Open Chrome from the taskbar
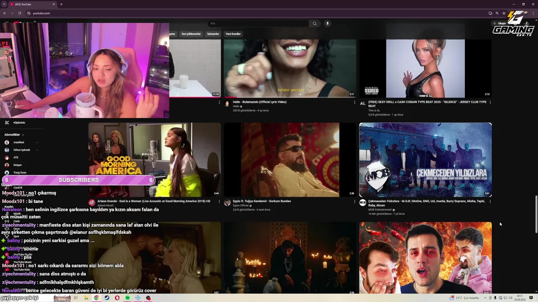Screen dimensions: 538x302 click(x=96, y=298)
